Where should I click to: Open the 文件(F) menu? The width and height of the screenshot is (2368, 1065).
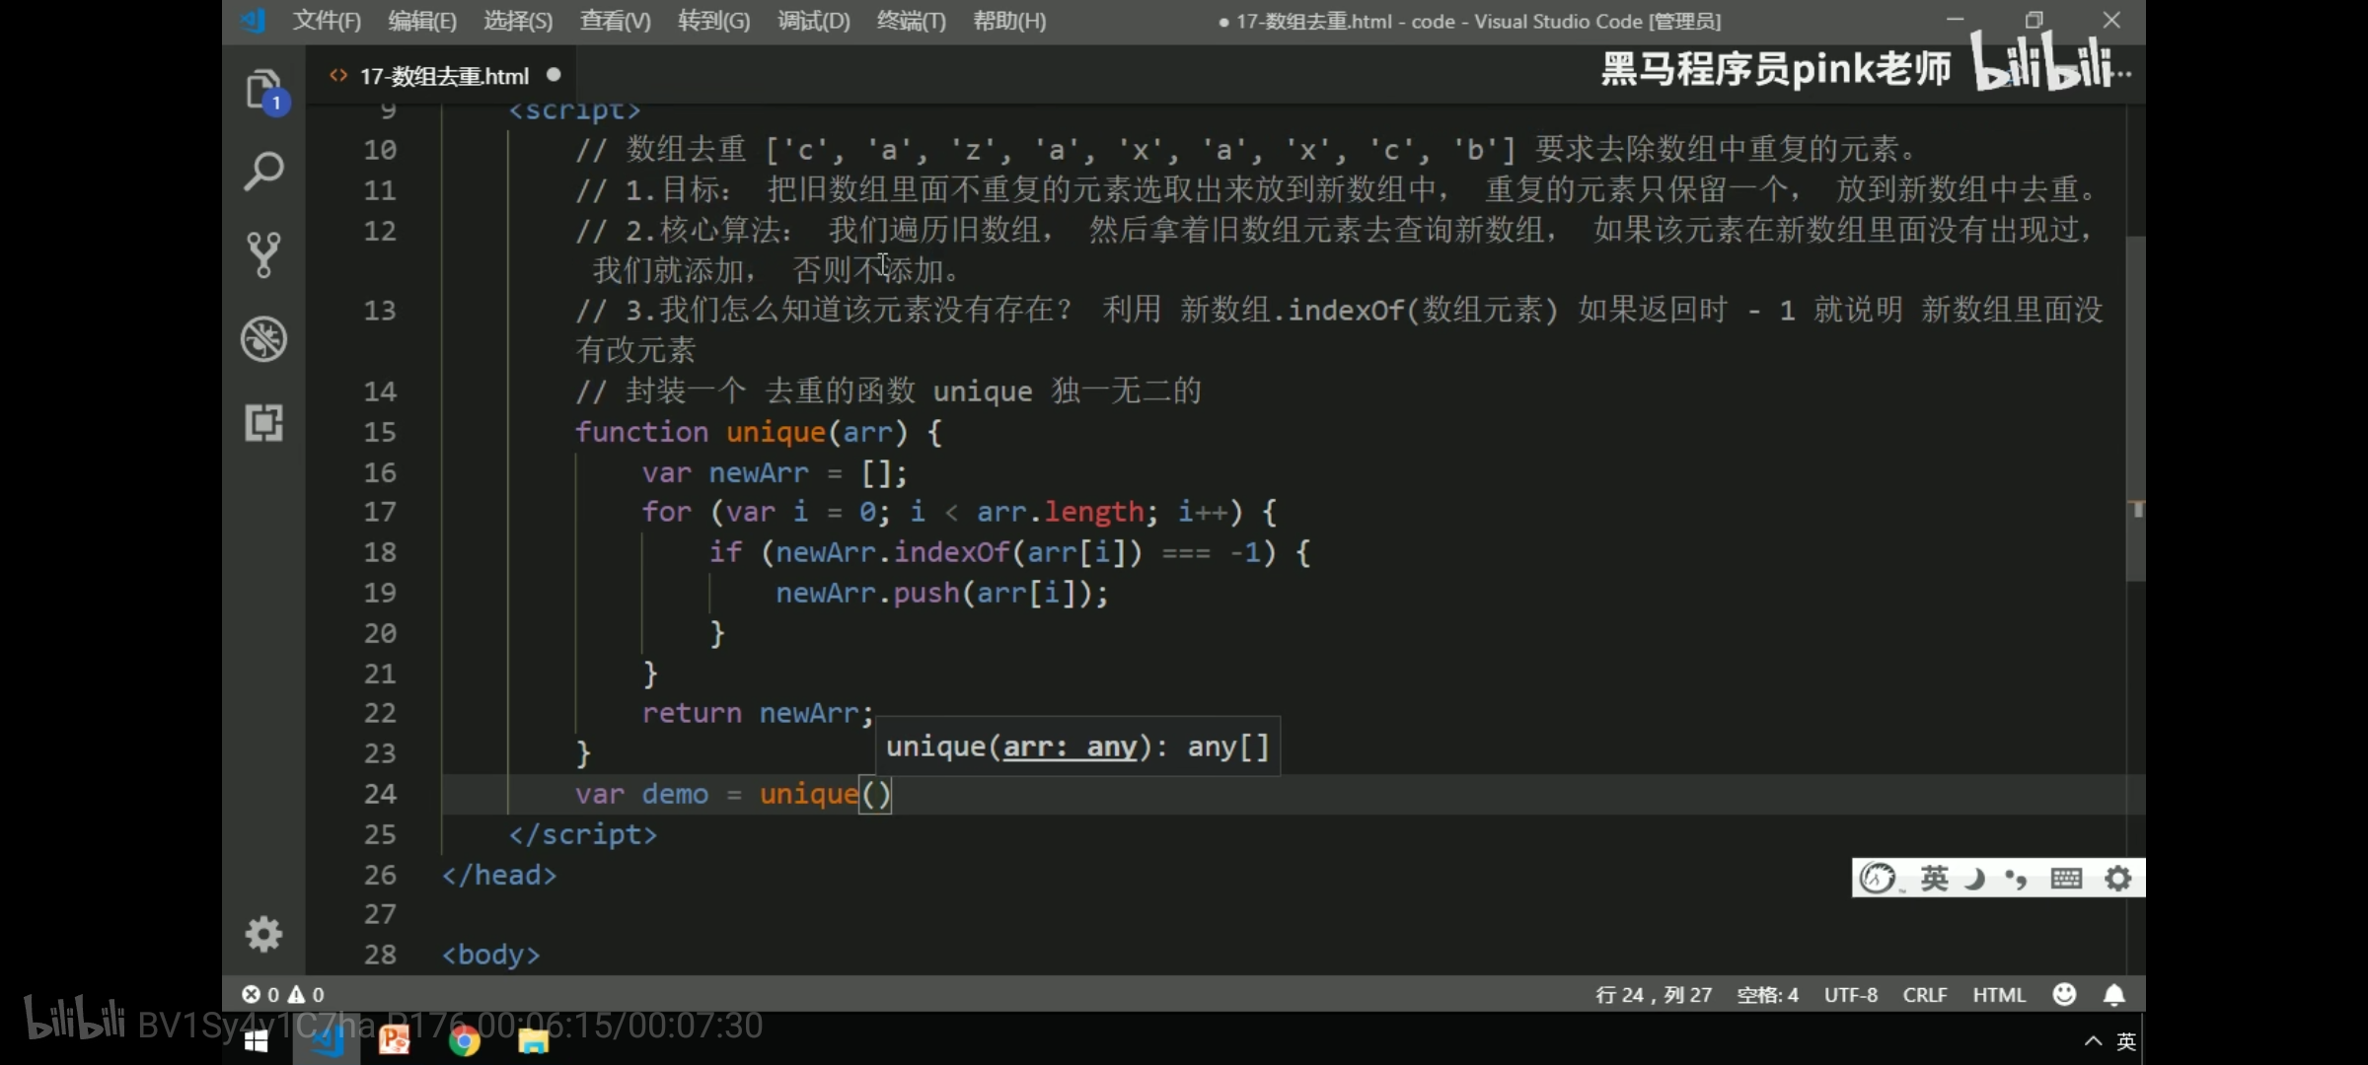[327, 21]
